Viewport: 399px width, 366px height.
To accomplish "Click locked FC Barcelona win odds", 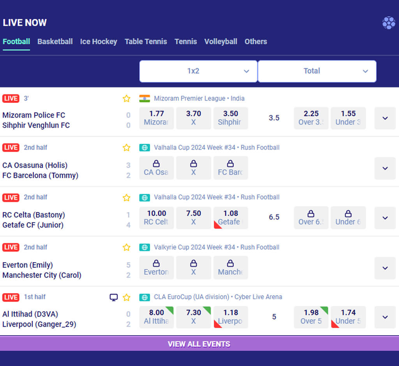I will [x=231, y=168].
